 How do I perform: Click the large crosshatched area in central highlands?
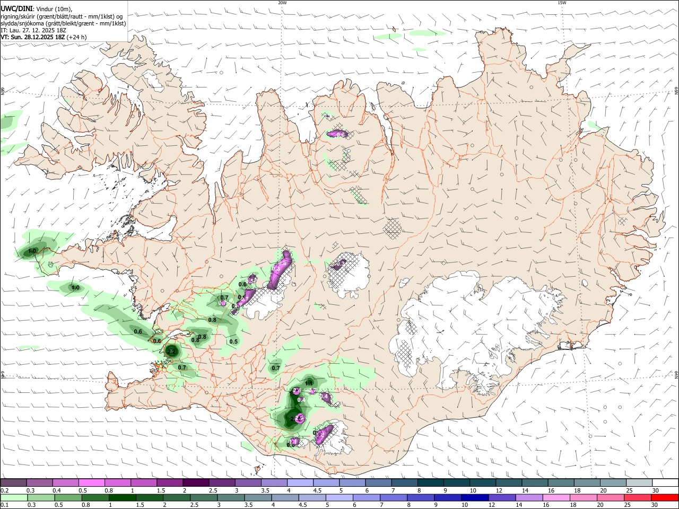393,227
